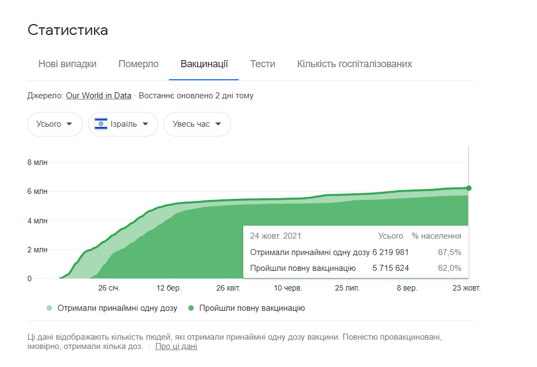537x367 pixels.
Task: Click the dark green legend dot
Action: 191,308
